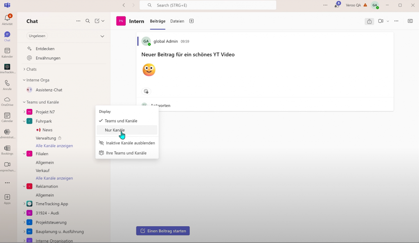419x243 pixels.
Task: Collapse the Fuhrpark team
Action: click(x=24, y=121)
